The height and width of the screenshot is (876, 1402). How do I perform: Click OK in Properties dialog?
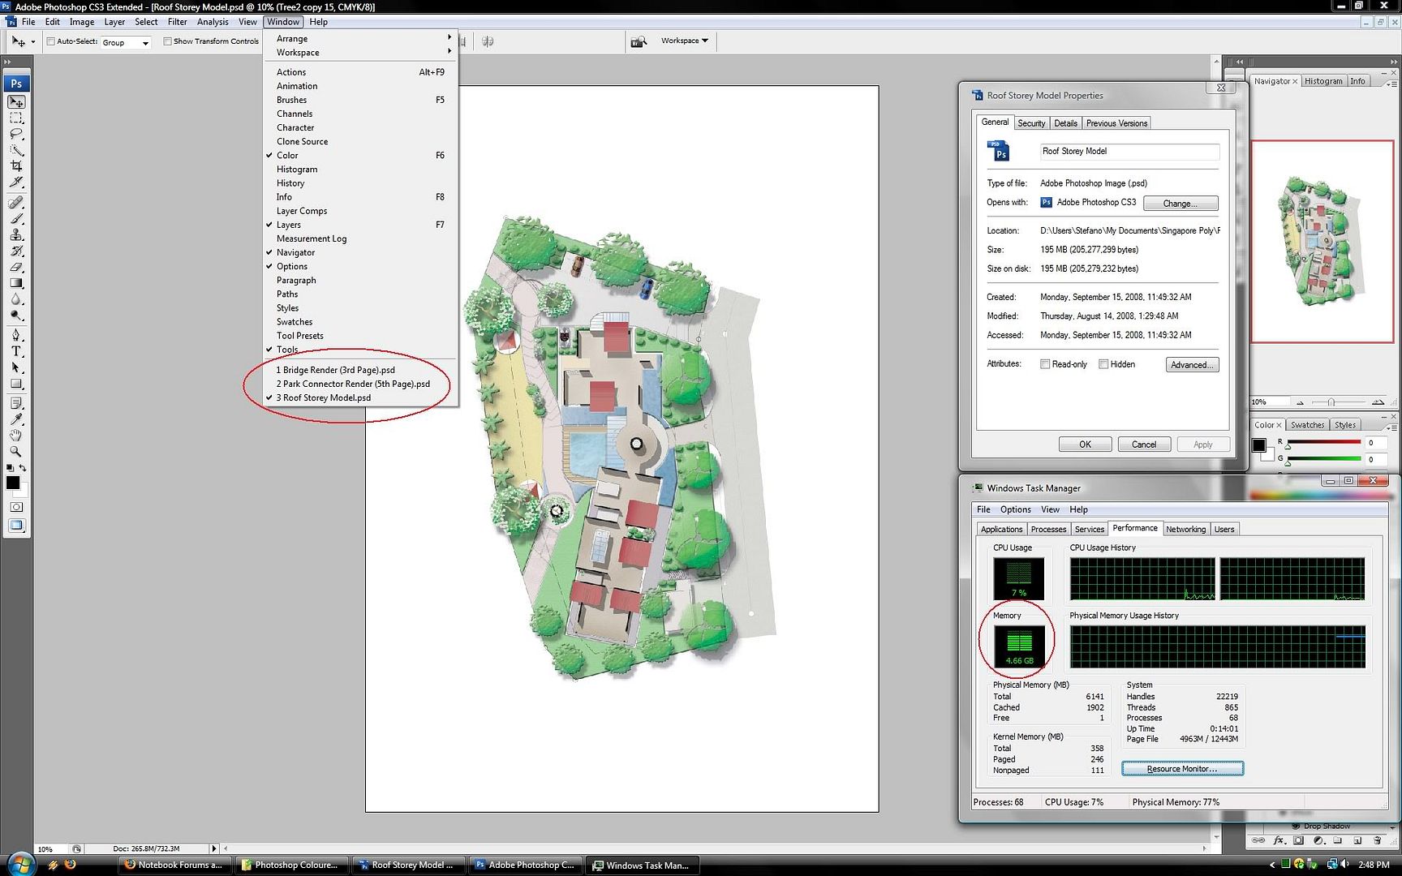click(1085, 444)
